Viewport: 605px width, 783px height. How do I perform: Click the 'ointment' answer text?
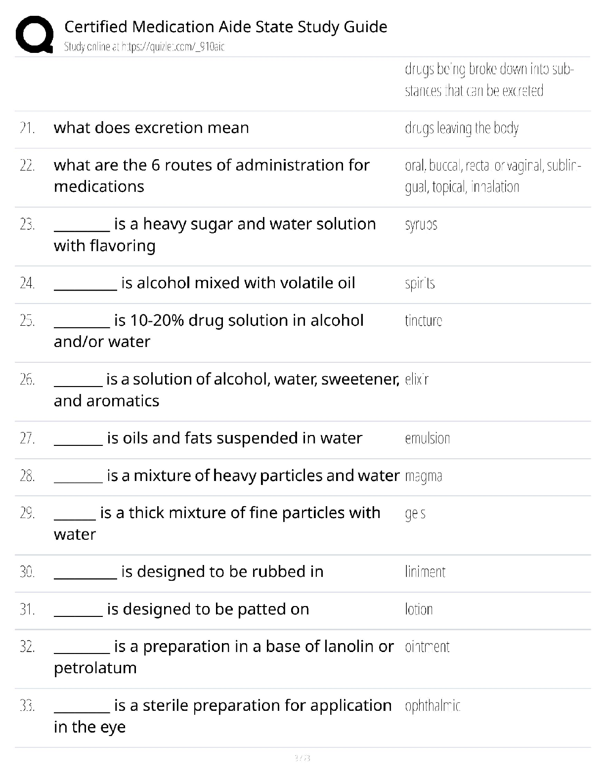coord(428,647)
